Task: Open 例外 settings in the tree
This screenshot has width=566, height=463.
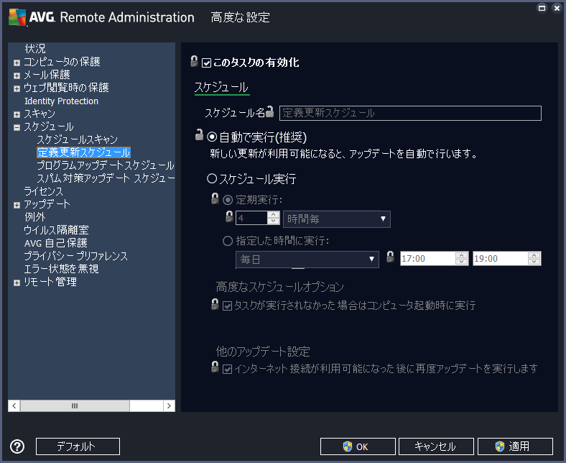Action: (35, 217)
